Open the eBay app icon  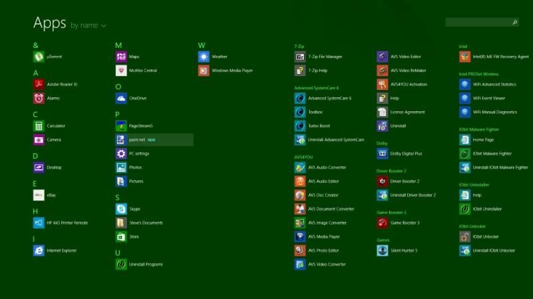point(39,195)
